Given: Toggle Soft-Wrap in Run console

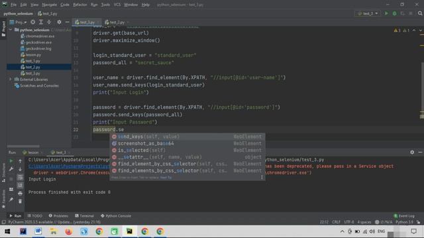Looking at the screenshot, I should pyautogui.click(x=20, y=177).
